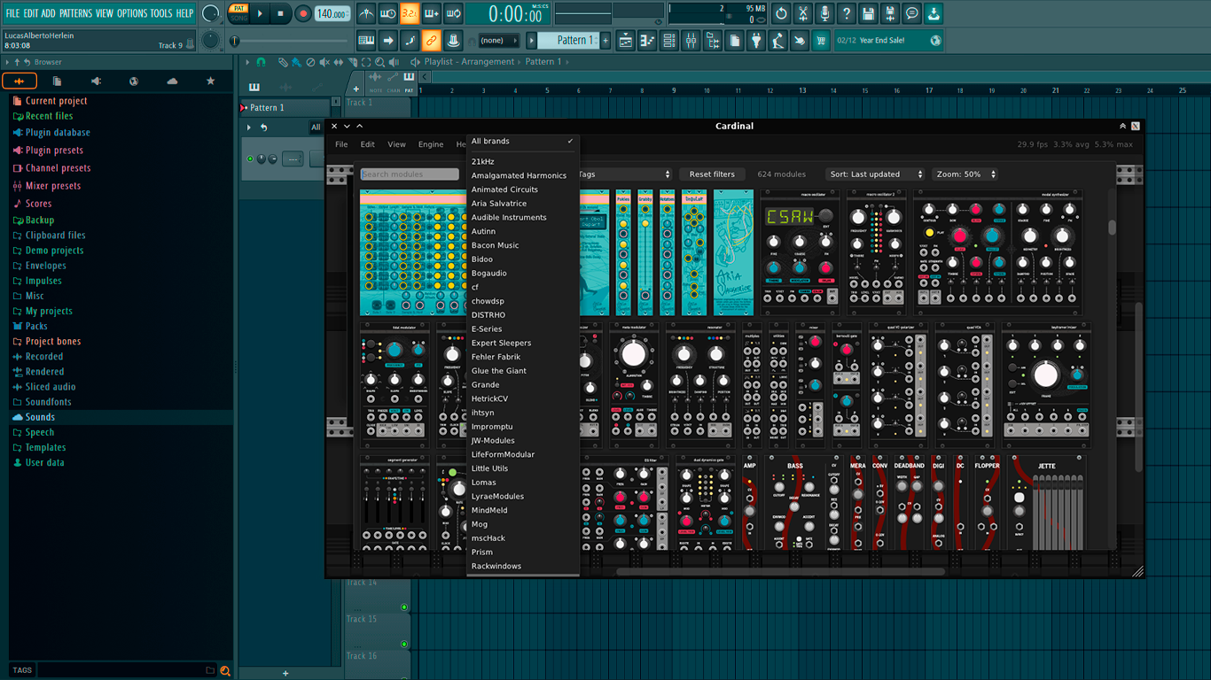Toggle the link-to-controller orange button
Viewport: 1211px width, 680px height.
(431, 41)
